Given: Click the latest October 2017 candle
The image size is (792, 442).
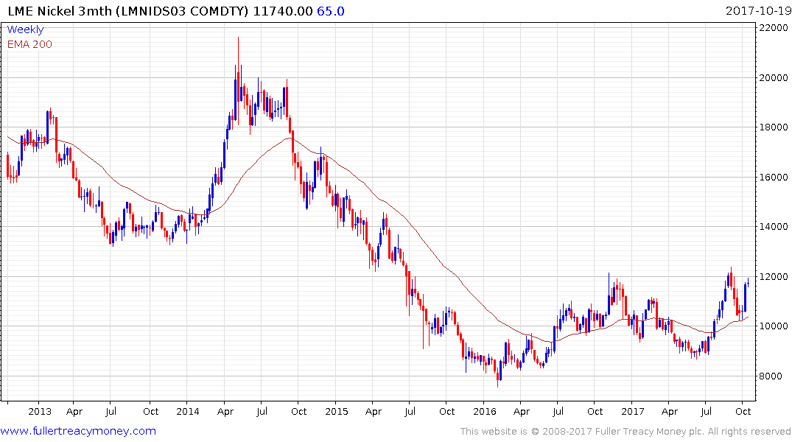Looking at the screenshot, I should pyautogui.click(x=748, y=282).
